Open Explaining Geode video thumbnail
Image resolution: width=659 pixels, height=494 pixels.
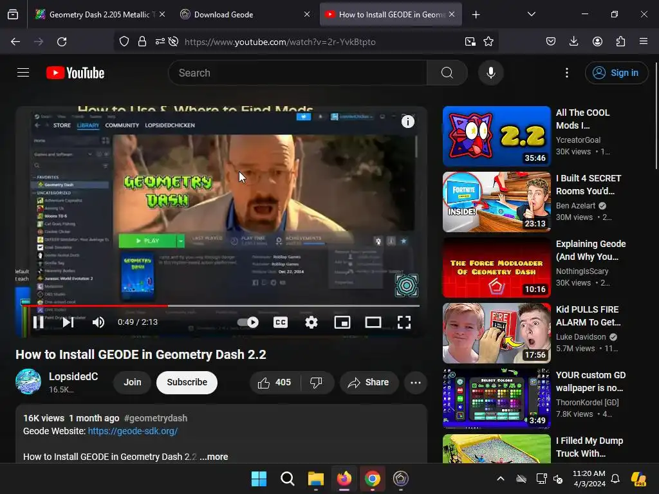(x=496, y=268)
